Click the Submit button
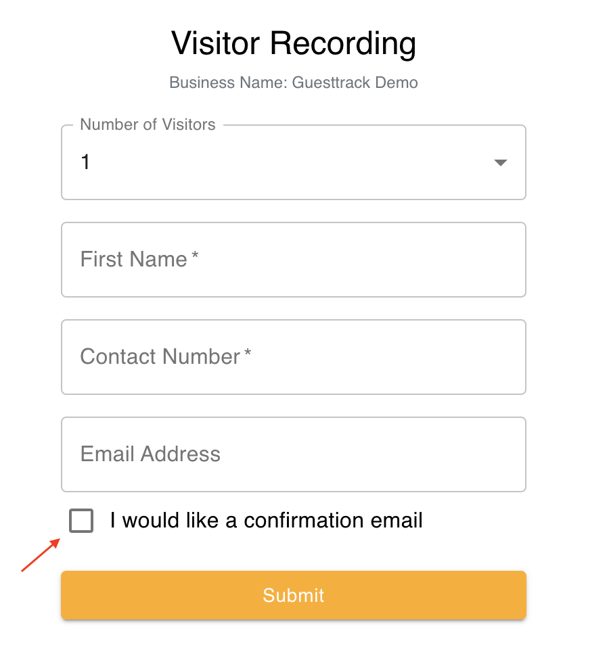This screenshot has height=660, width=609. coord(294,595)
